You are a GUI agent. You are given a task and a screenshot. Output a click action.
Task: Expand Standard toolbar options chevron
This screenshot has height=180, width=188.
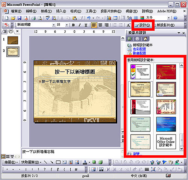tap(185, 18)
